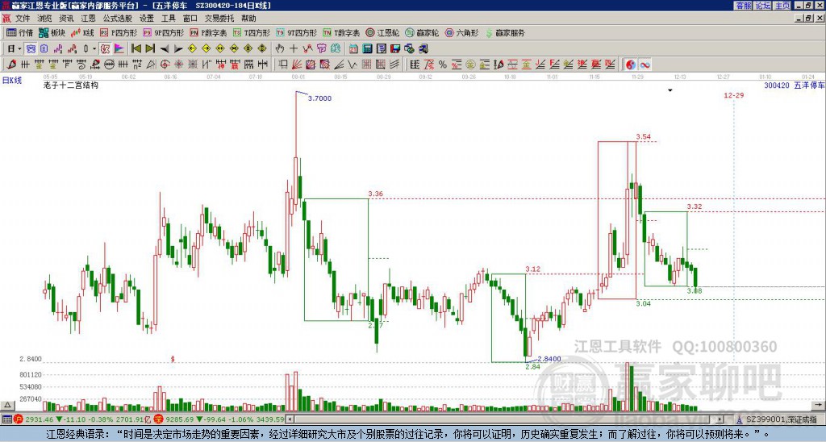Open the 行情 quotes view
Viewport: 826px width, 442px height.
20,32
